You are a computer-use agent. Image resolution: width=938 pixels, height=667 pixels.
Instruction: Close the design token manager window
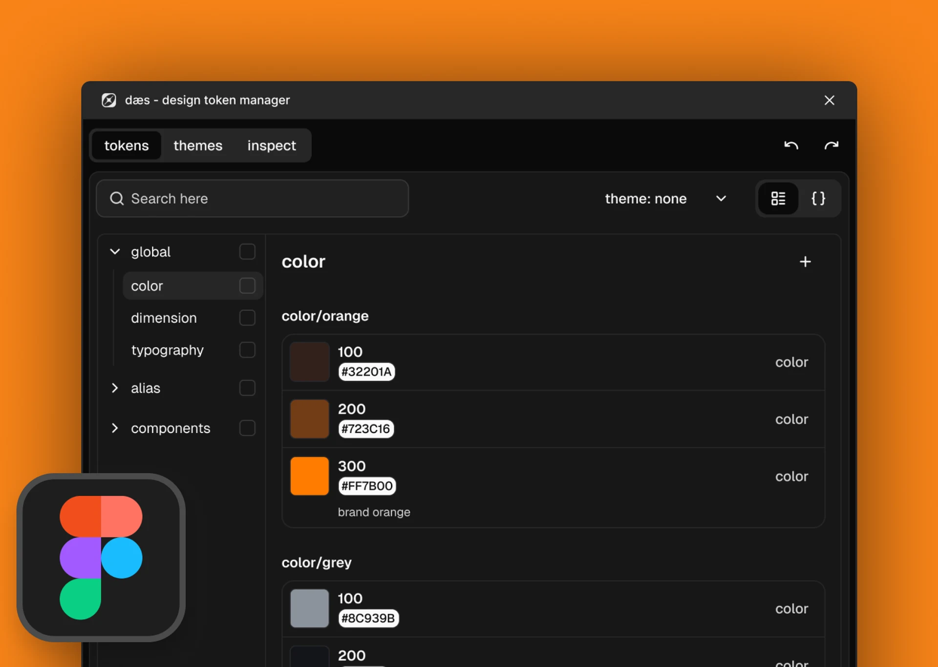(829, 100)
